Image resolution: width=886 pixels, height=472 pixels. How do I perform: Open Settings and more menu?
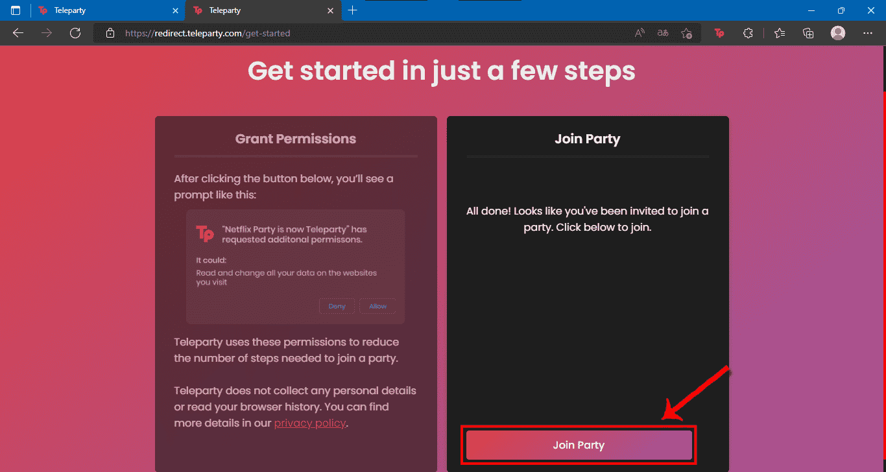coord(868,33)
